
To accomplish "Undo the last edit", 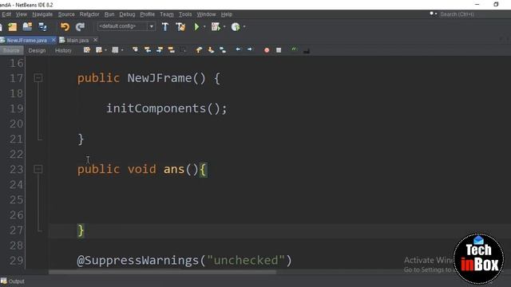I will (65, 26).
